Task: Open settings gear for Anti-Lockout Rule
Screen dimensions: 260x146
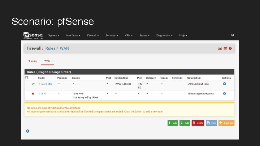Action: point(224,84)
